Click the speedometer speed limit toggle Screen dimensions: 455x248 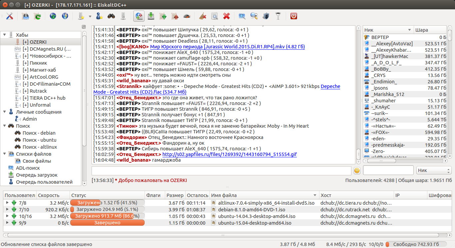coord(187,16)
